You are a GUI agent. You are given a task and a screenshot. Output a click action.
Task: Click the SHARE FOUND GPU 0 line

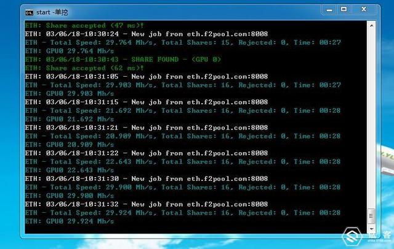point(123,59)
